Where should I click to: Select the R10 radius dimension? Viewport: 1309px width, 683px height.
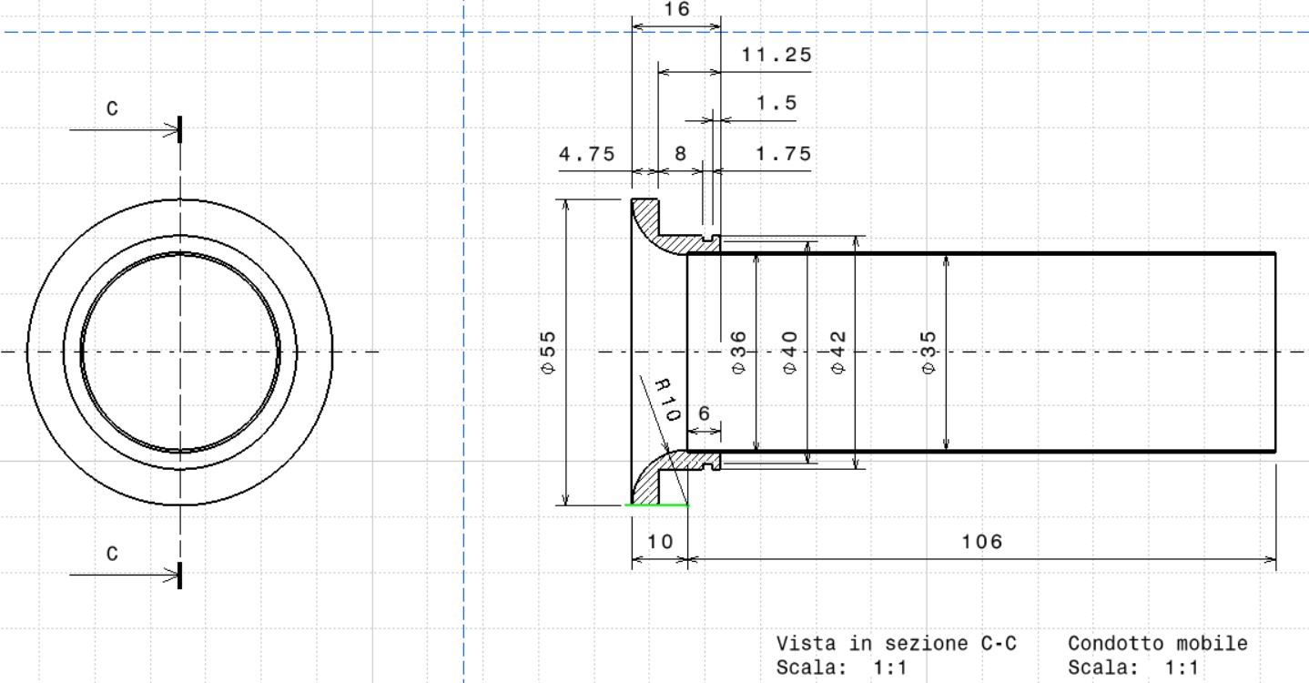(664, 399)
